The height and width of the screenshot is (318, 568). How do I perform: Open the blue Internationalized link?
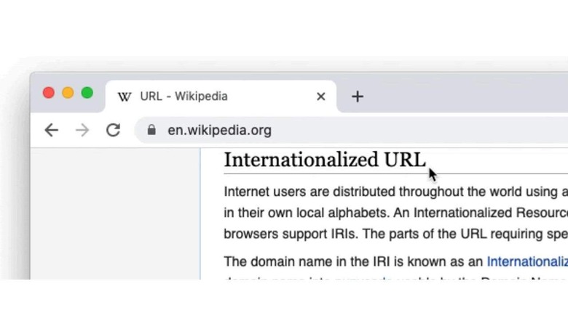[x=526, y=261]
